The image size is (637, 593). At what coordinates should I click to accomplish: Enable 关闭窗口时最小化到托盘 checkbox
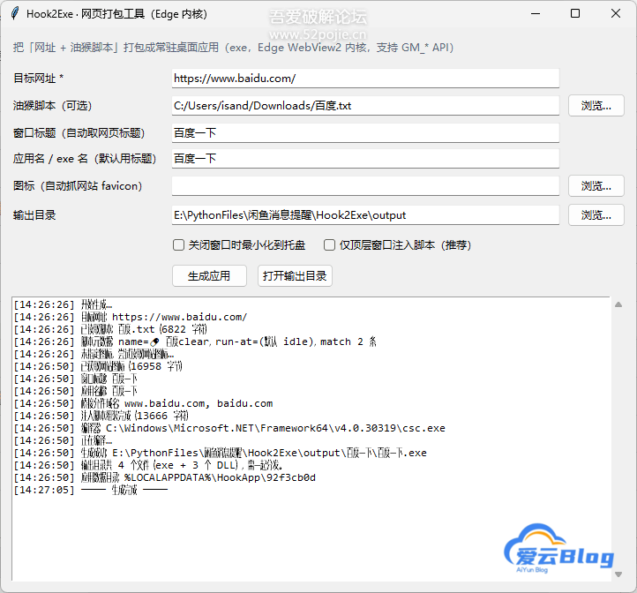[178, 245]
